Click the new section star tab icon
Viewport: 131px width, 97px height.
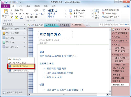coord(87,25)
